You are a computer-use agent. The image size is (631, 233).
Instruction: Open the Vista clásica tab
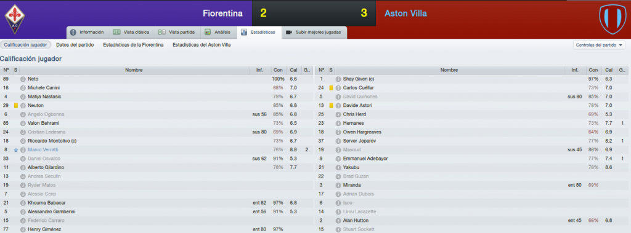pyautogui.click(x=131, y=32)
